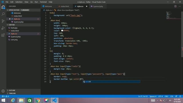Click Ln 27, Col 33 status entry
This screenshot has height=103, width=183.
coord(143,96)
